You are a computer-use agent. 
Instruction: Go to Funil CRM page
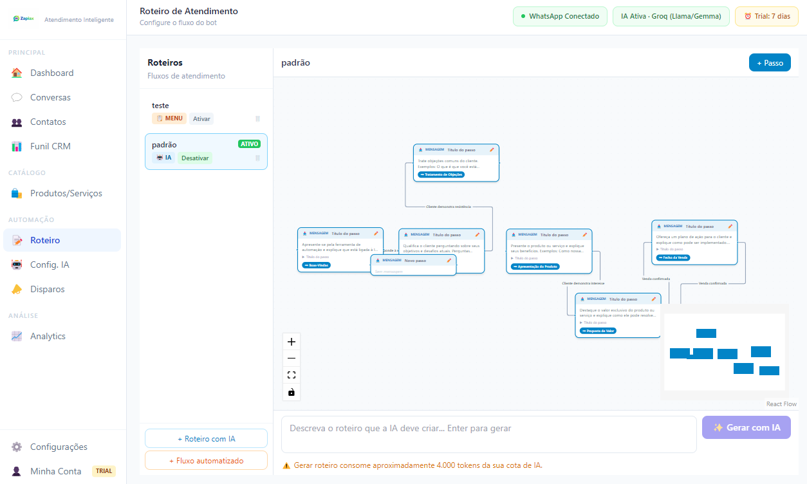50,146
